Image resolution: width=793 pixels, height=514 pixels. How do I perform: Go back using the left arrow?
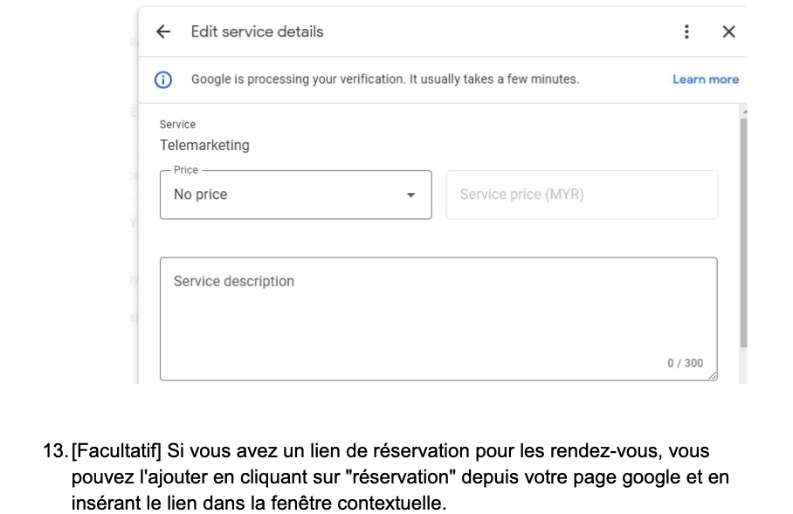tap(163, 32)
